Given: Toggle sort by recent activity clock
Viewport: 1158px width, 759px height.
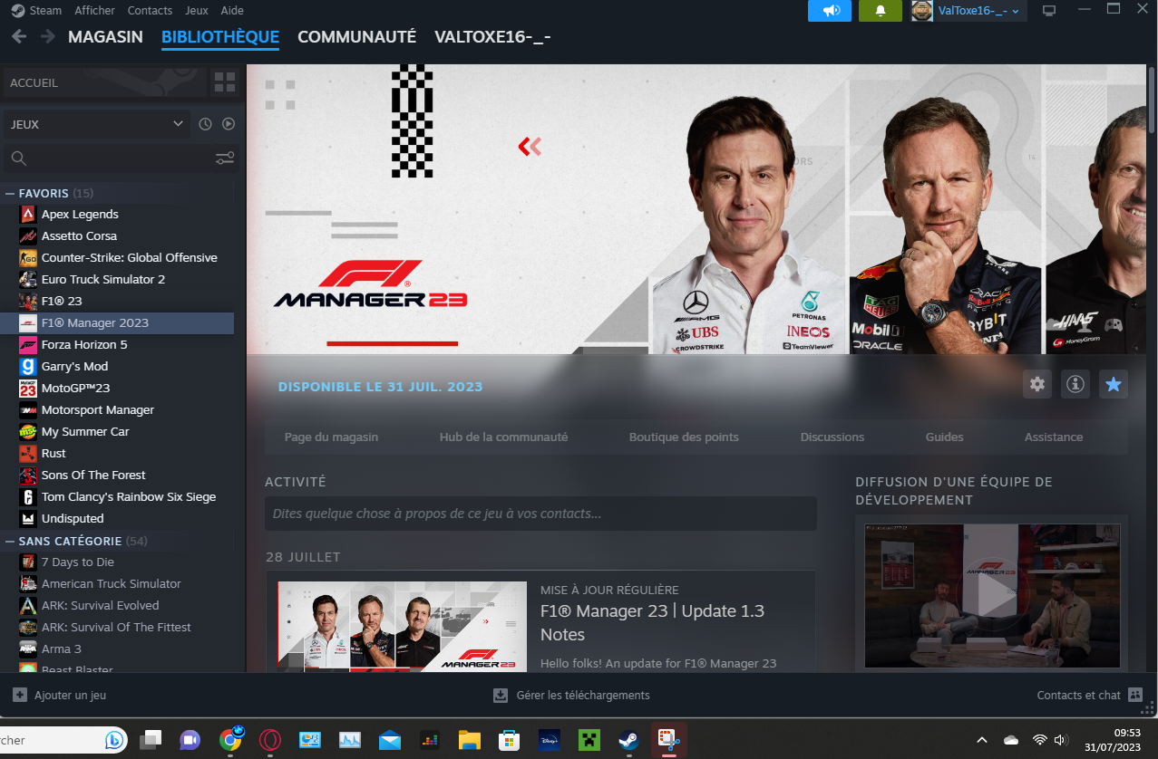Looking at the screenshot, I should pos(205,124).
